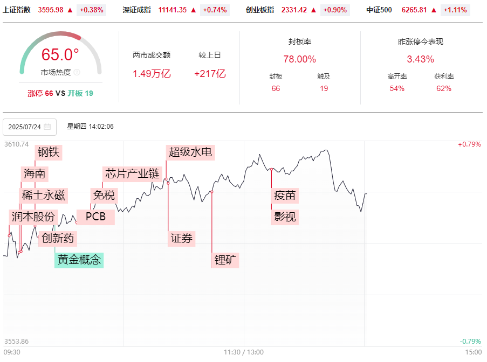Click the help icon beside 市场热度
Image resolution: width=487 pixels, height=362 pixels.
tap(77, 72)
